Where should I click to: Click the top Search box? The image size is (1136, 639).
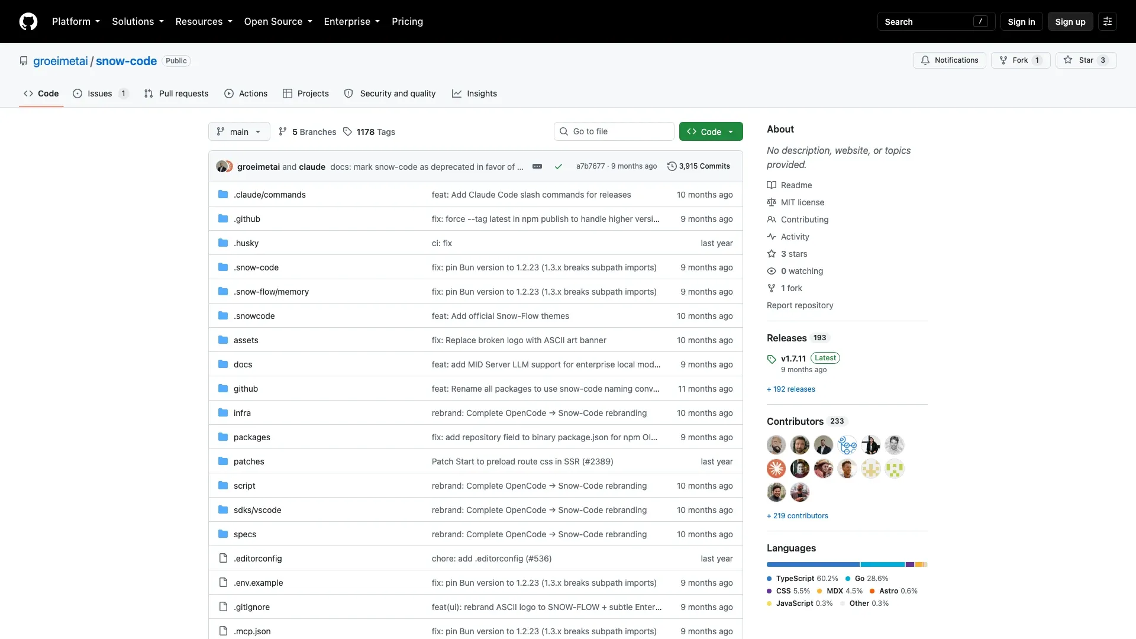click(936, 21)
